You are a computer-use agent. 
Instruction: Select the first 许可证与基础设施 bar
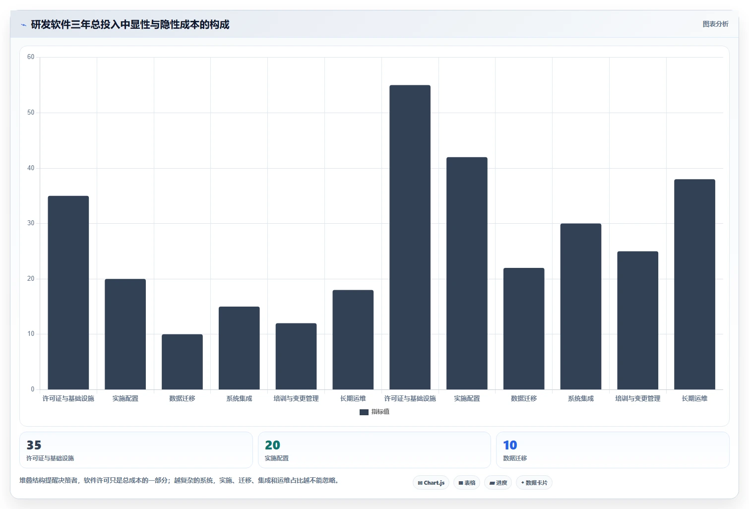click(x=68, y=293)
